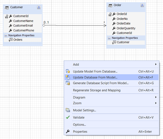Choose Regenerate Storage and Mapping
Image resolution: width=163 pixels, height=139 pixels.
97,90
